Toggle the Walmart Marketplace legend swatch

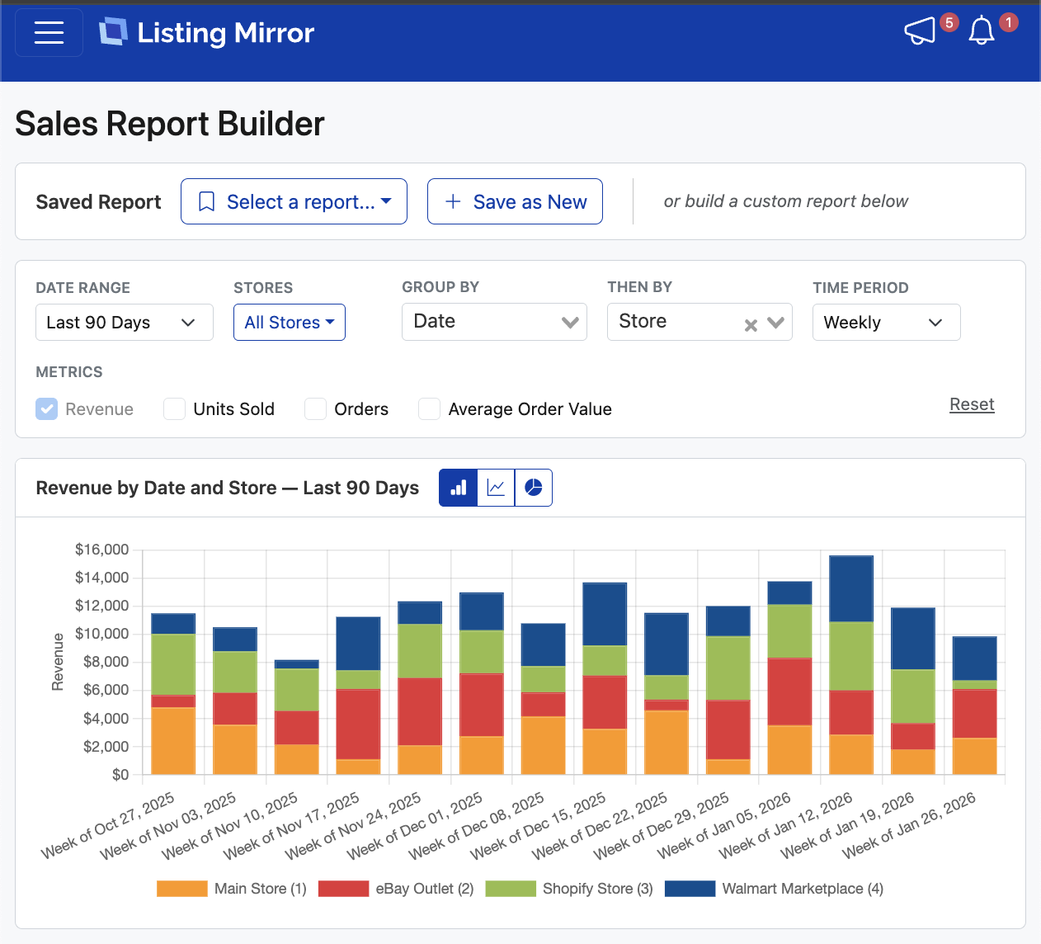[690, 889]
